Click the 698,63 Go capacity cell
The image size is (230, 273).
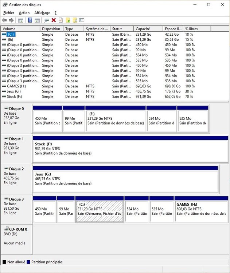tap(144, 86)
